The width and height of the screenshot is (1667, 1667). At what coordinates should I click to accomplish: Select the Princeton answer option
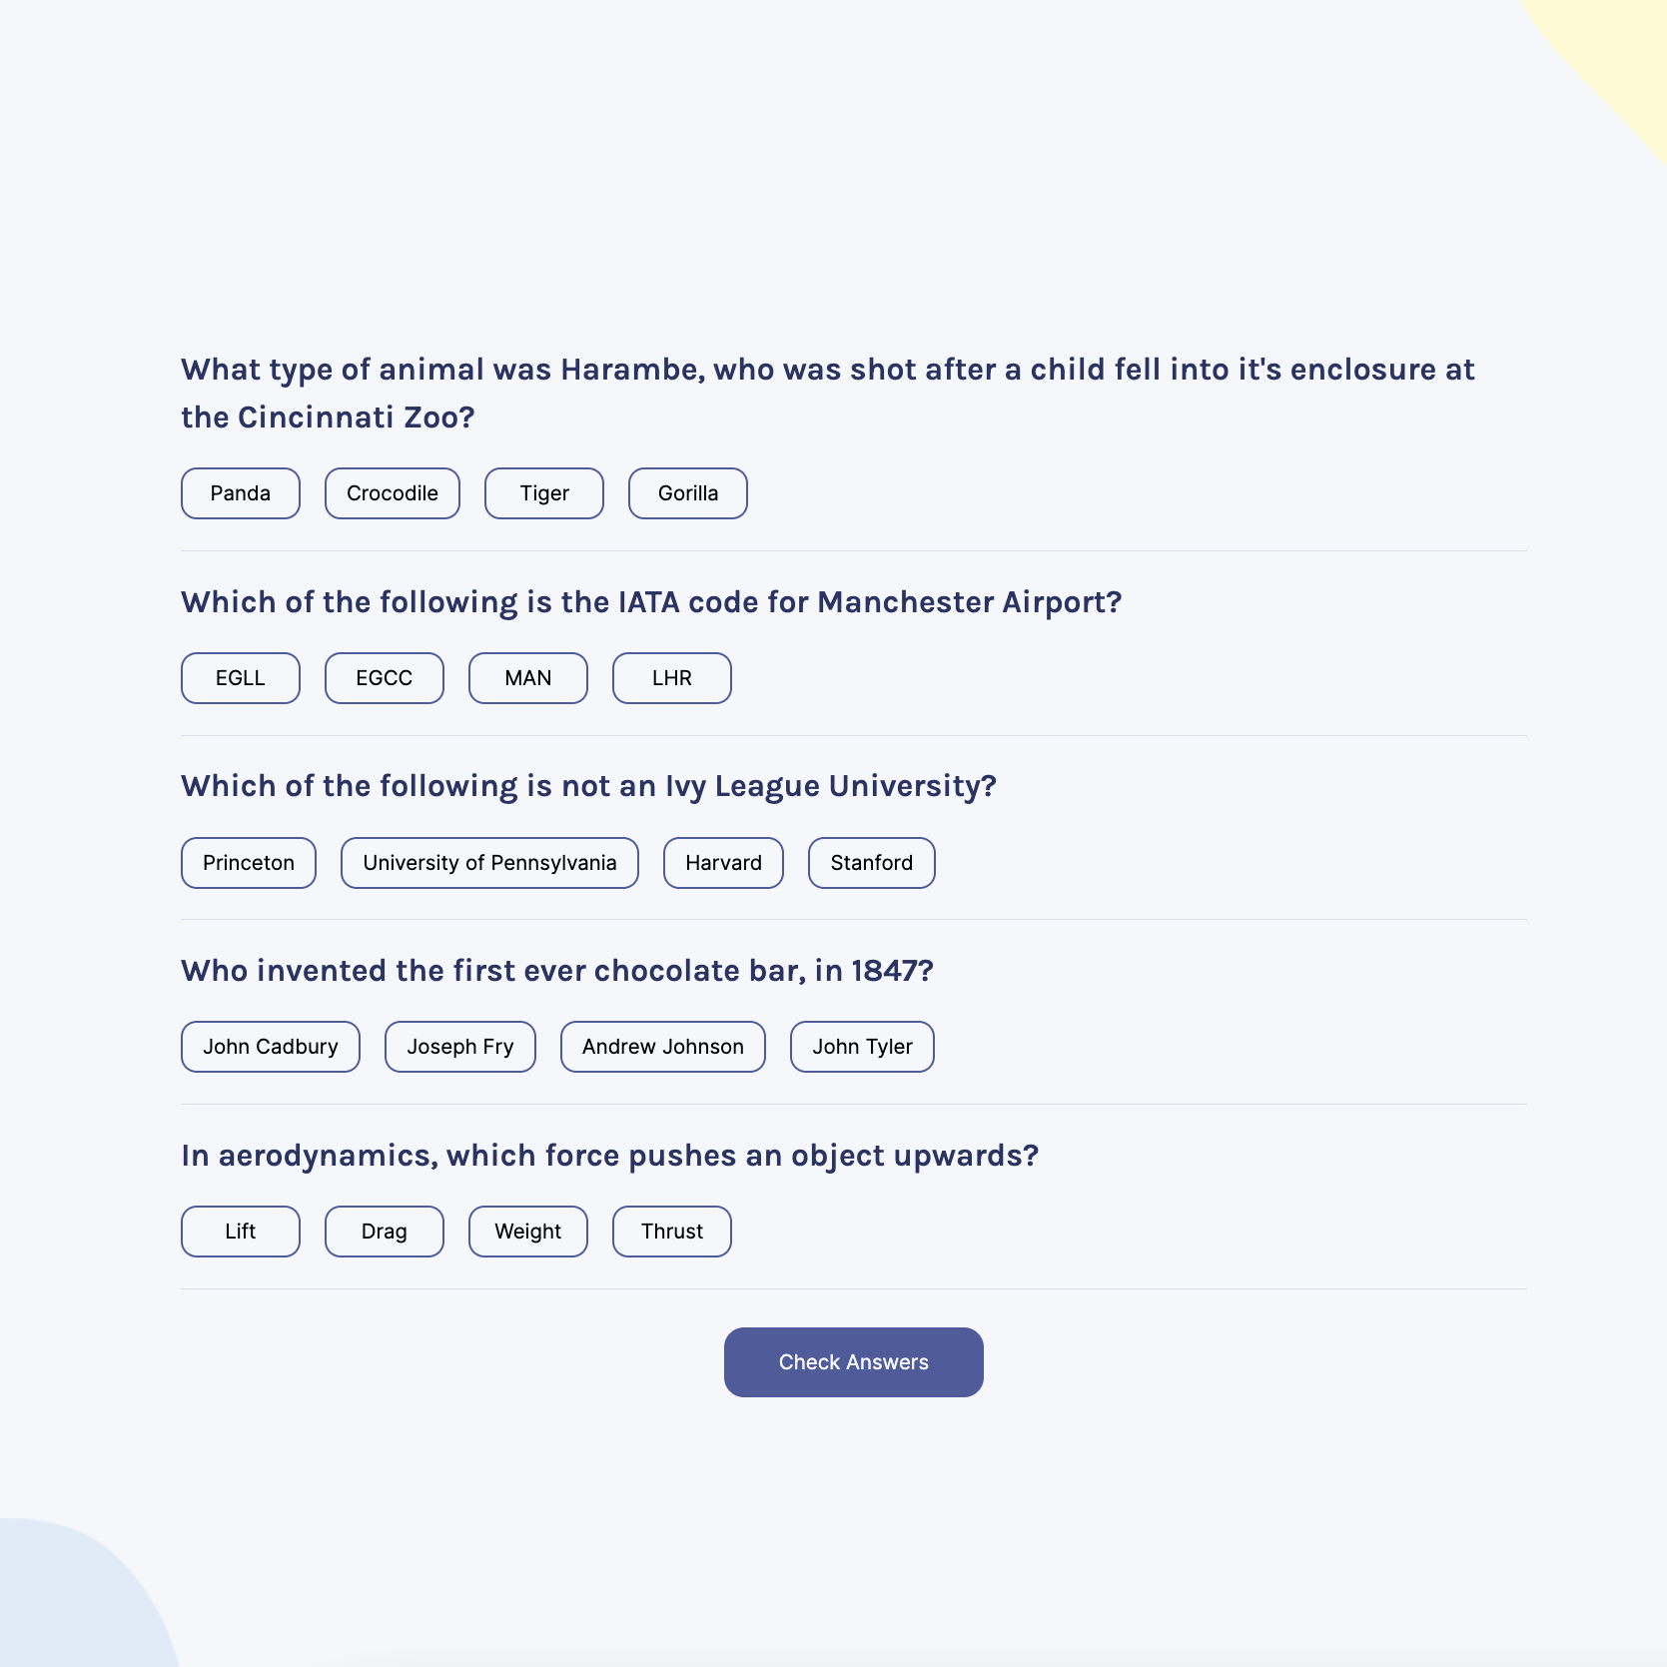click(x=248, y=863)
